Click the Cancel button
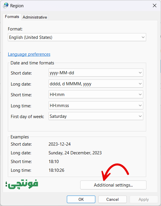Viewport: 161px width, 206px height. 112,199
